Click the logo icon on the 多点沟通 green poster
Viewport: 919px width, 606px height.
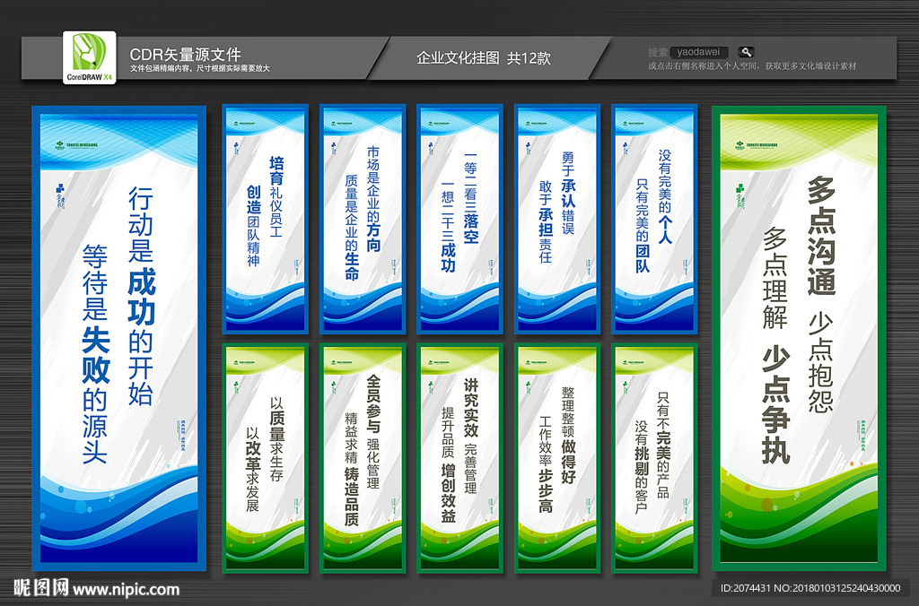740,143
